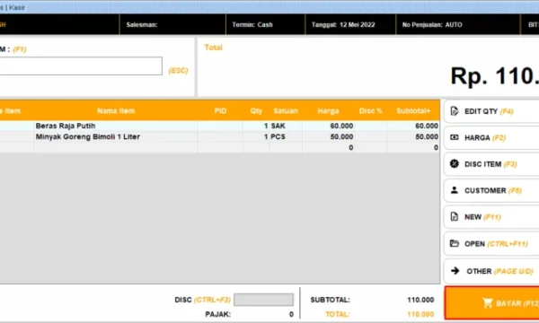This screenshot has width=539, height=323.
Task: Click OPEN (CTRL+F11) button
Action: [x=491, y=244]
